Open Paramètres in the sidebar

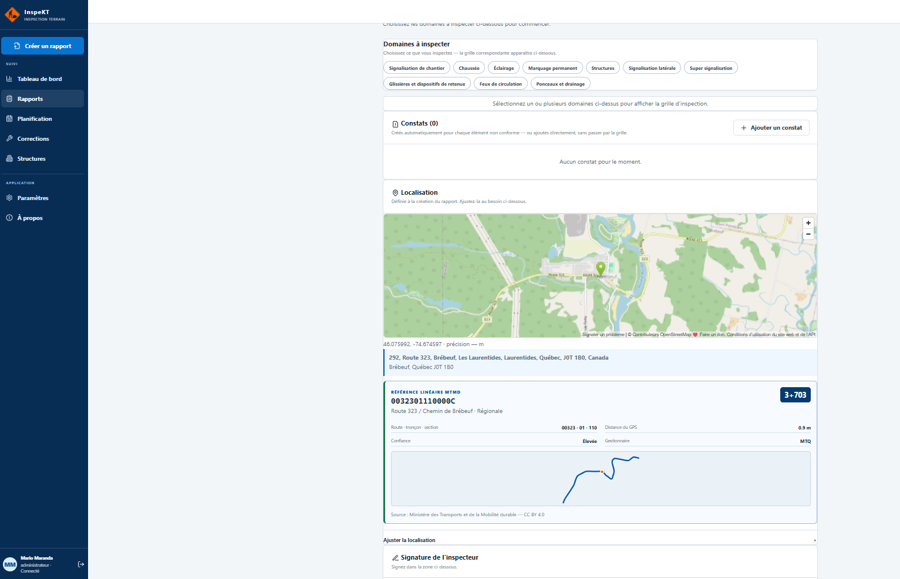click(42, 198)
